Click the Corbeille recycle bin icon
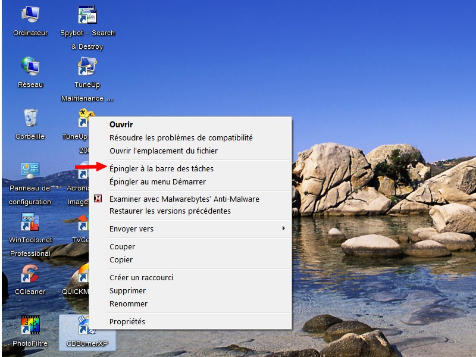This screenshot has height=357, width=476. click(30, 118)
